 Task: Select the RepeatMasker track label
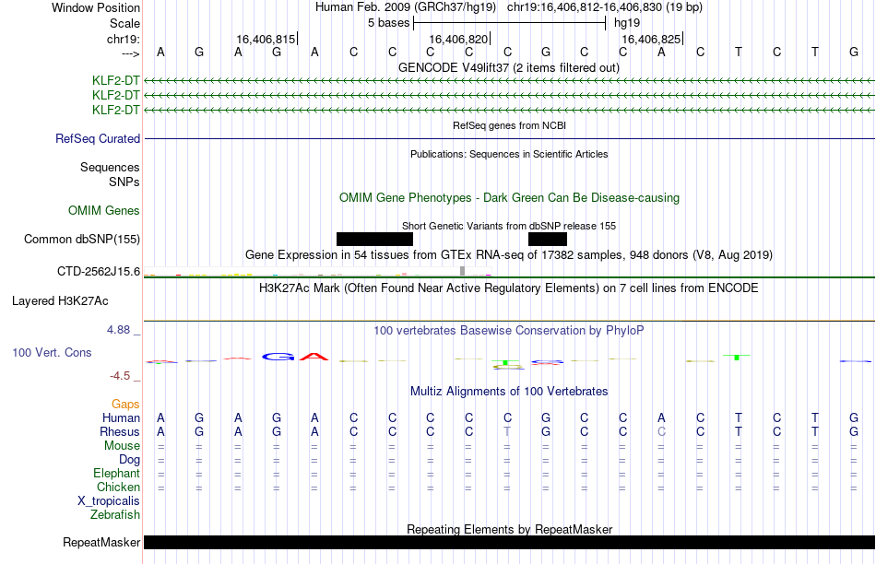101,542
